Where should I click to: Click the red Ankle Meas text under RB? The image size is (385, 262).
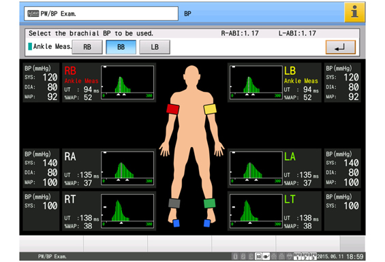tap(81, 81)
